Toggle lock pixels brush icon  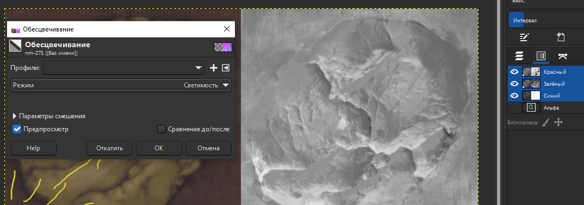(x=545, y=122)
